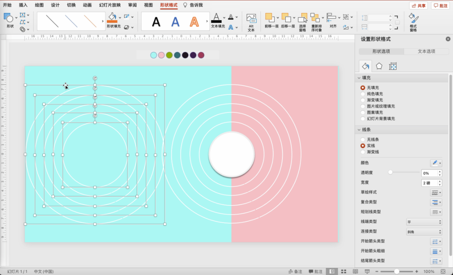Screen dimensions: 453x275
Task: Select the 渐变填充 fill radio button
Action: (x=363, y=100)
